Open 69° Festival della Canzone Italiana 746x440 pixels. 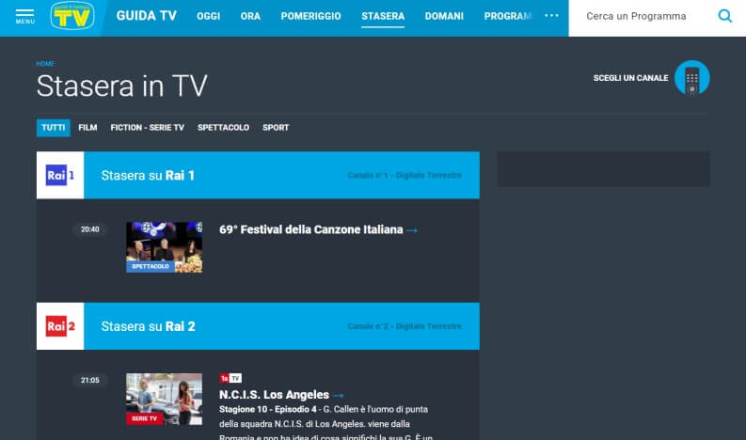[x=310, y=229]
